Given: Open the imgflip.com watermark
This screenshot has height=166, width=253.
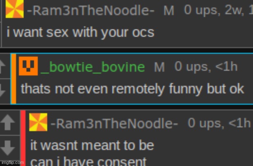Looking at the screenshot, I should pos(12,163).
